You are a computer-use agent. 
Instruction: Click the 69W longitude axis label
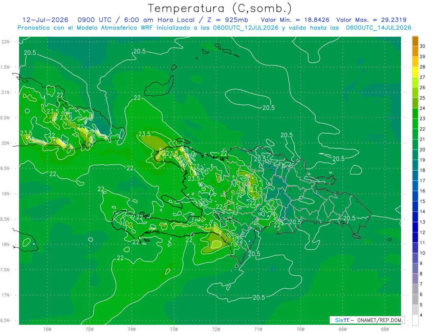pos(342,329)
